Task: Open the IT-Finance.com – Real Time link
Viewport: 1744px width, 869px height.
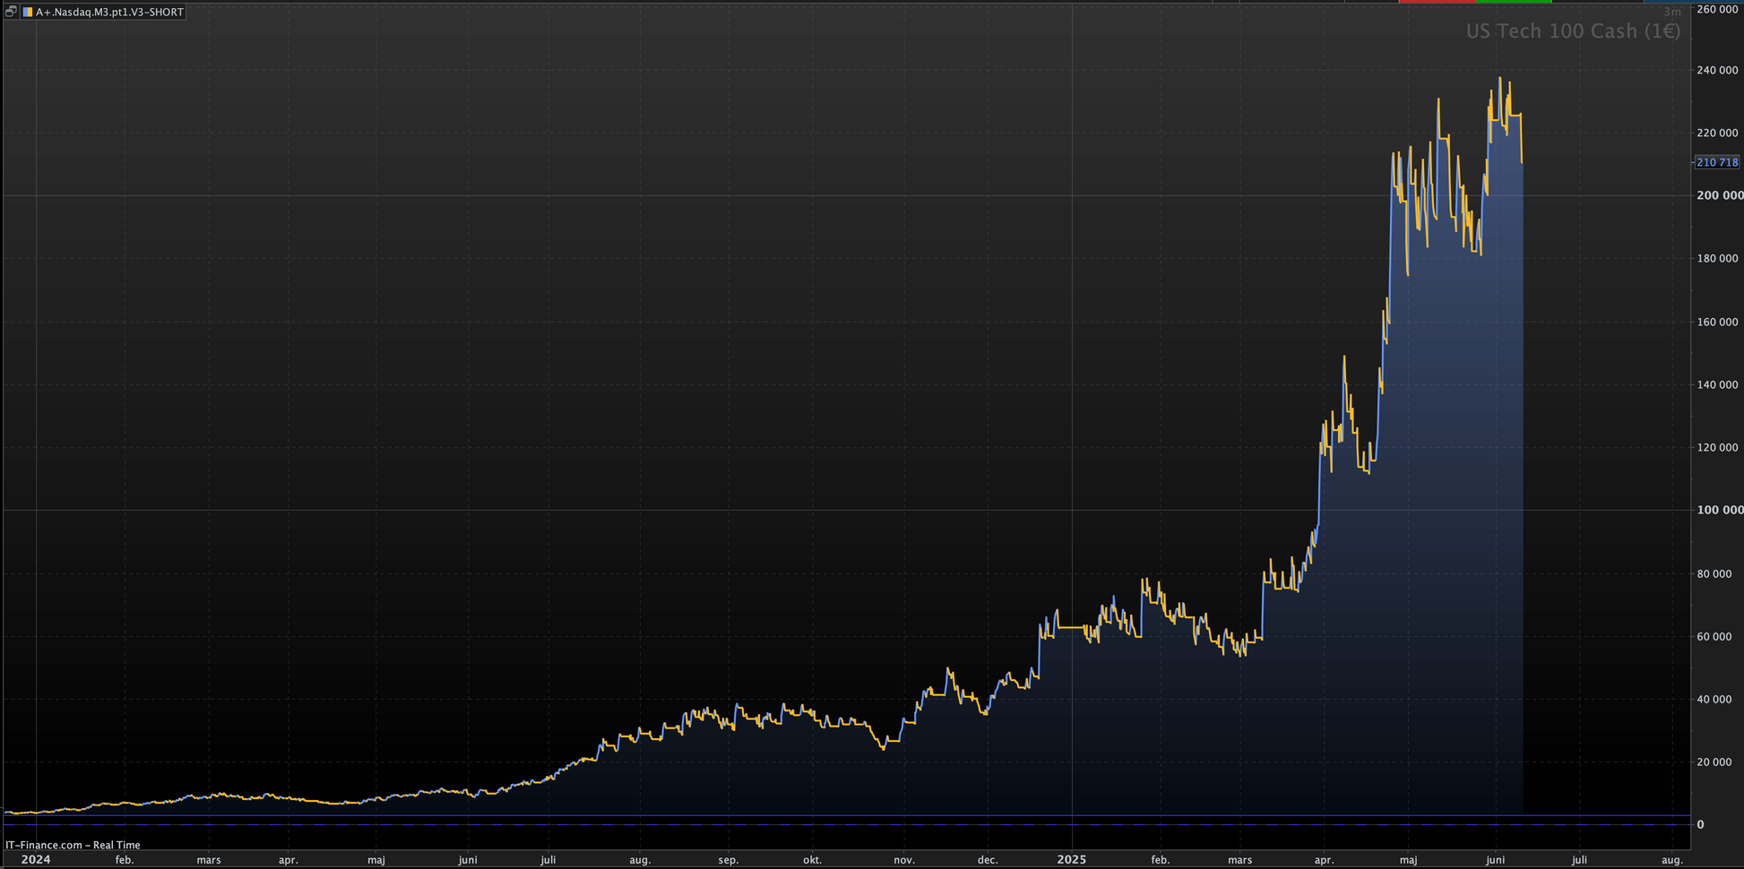Action: click(x=73, y=845)
